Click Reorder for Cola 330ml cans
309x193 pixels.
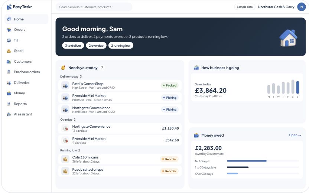coord(169,159)
